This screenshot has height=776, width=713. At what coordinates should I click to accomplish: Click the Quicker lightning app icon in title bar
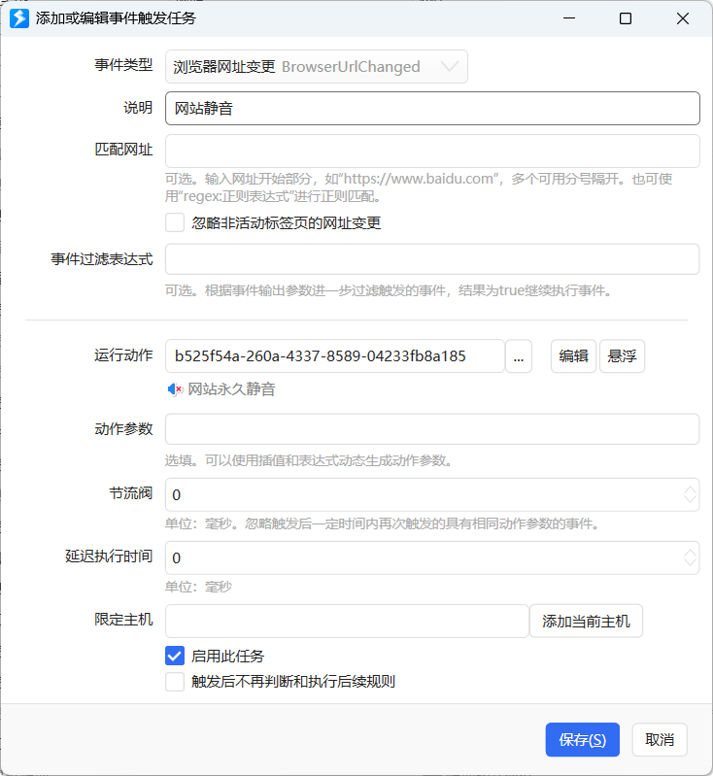(x=17, y=18)
